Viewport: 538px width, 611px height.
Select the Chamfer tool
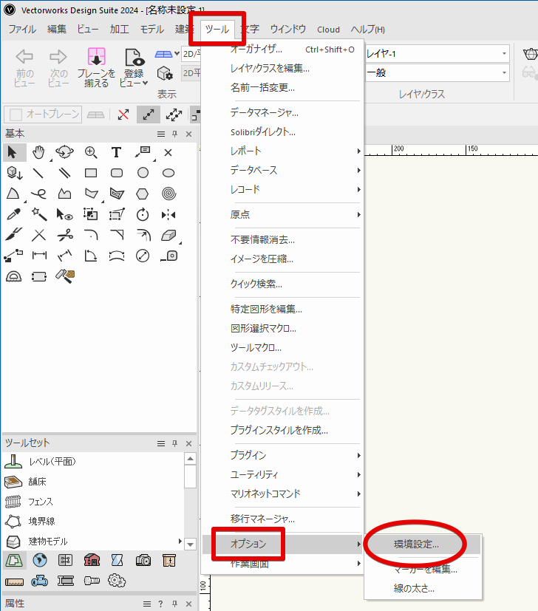(x=117, y=235)
